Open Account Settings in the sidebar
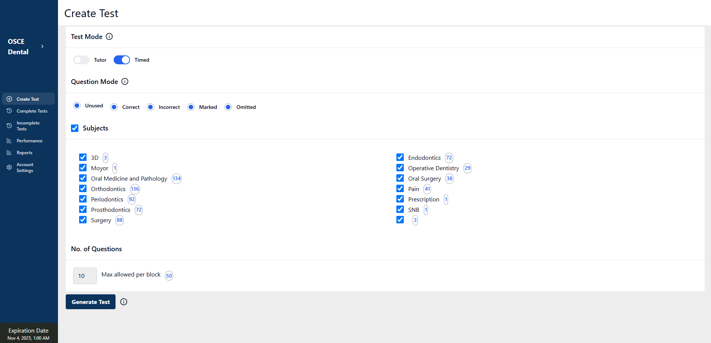 click(x=29, y=167)
